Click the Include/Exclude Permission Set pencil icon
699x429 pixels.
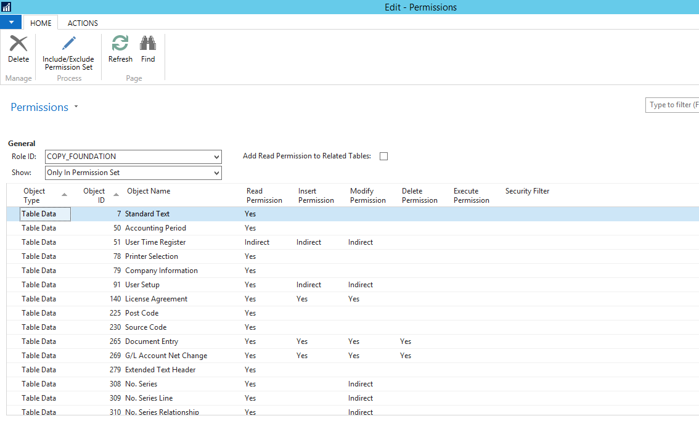(68, 44)
